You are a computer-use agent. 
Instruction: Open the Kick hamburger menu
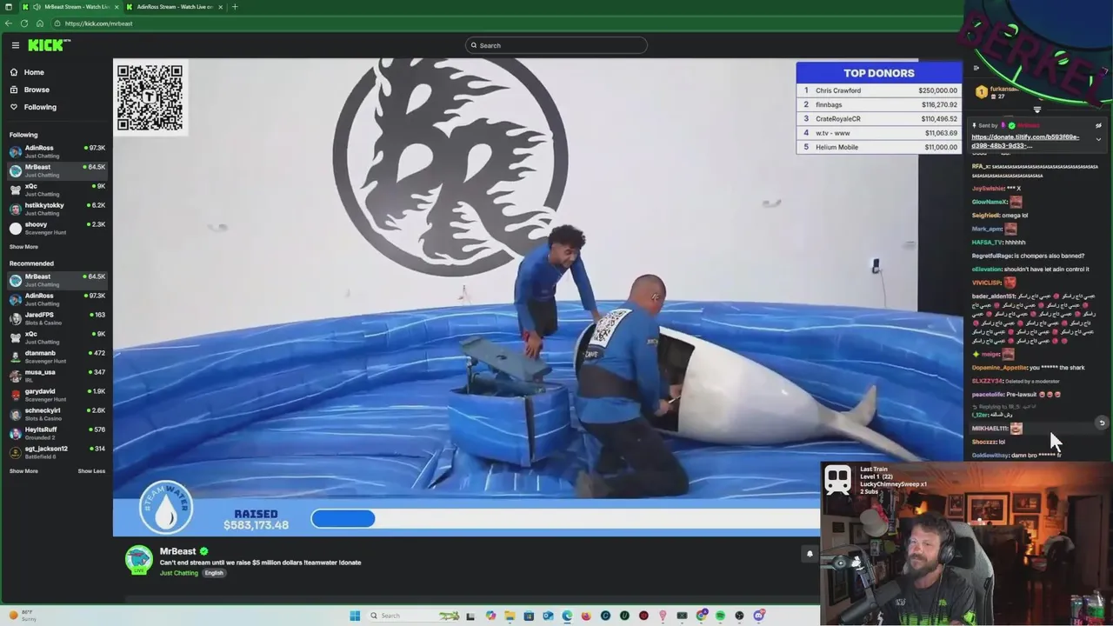click(x=15, y=45)
